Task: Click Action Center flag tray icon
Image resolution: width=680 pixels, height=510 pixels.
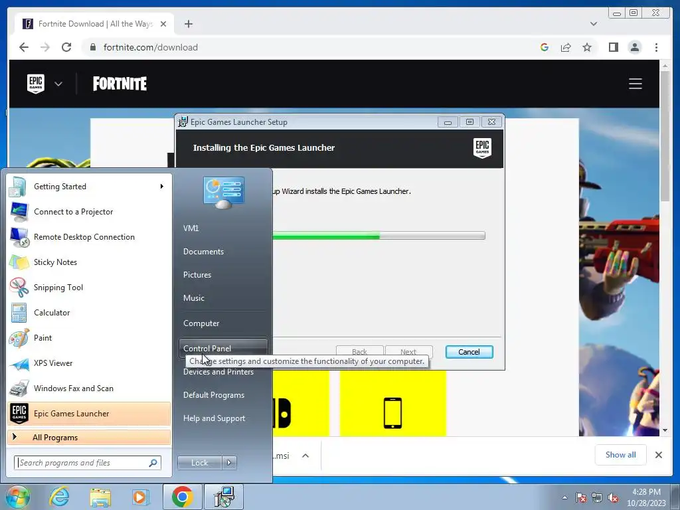Action: point(581,497)
